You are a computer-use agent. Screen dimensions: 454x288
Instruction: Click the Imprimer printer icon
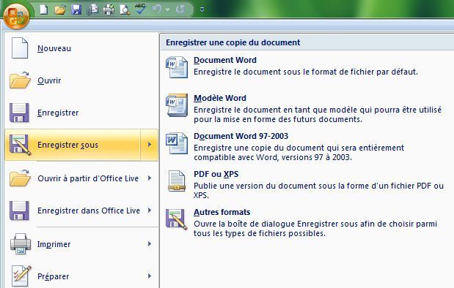[x=21, y=244]
